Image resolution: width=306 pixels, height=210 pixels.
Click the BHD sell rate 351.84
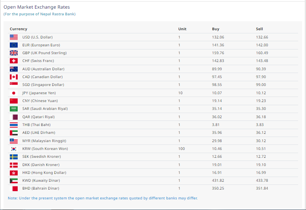pos(262,188)
